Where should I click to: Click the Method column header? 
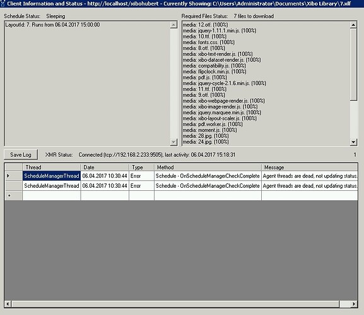208,168
